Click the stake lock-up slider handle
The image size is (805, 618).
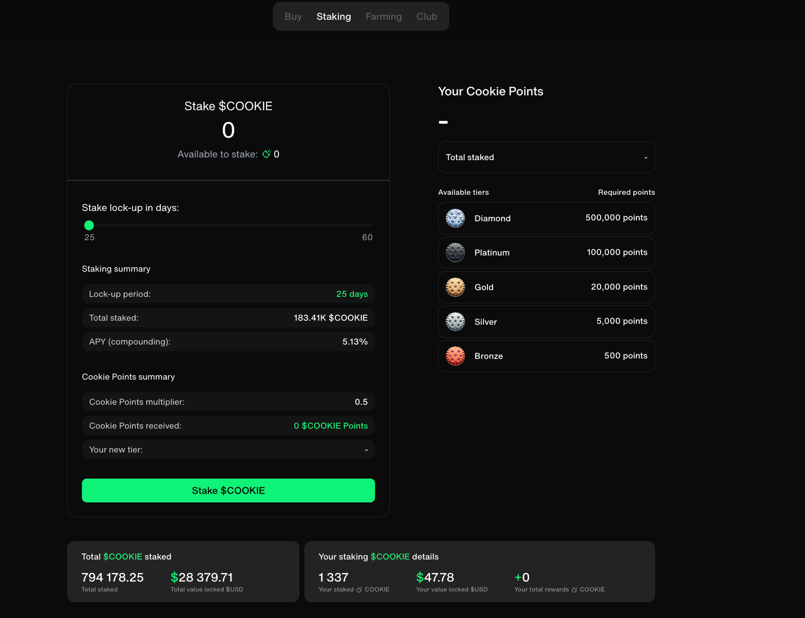click(x=89, y=225)
